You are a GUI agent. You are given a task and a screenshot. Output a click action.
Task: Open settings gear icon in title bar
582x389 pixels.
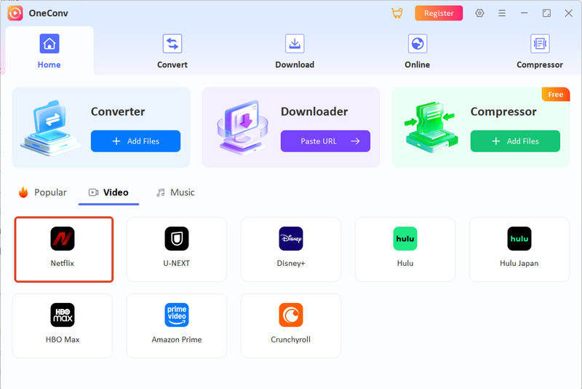pyautogui.click(x=479, y=13)
